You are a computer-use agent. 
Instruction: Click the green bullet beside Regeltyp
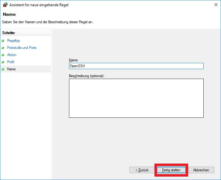coord(3,41)
